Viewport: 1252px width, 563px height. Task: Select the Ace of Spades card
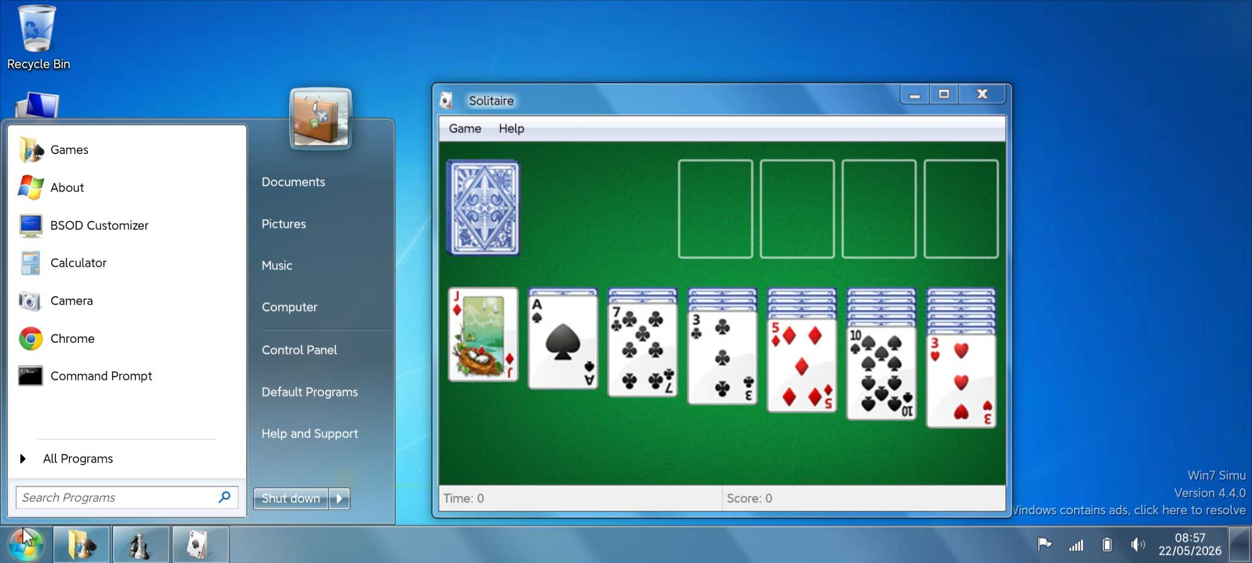click(563, 342)
